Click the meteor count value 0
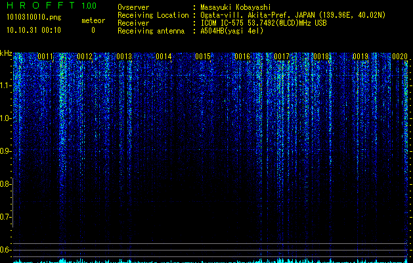 (x=93, y=30)
